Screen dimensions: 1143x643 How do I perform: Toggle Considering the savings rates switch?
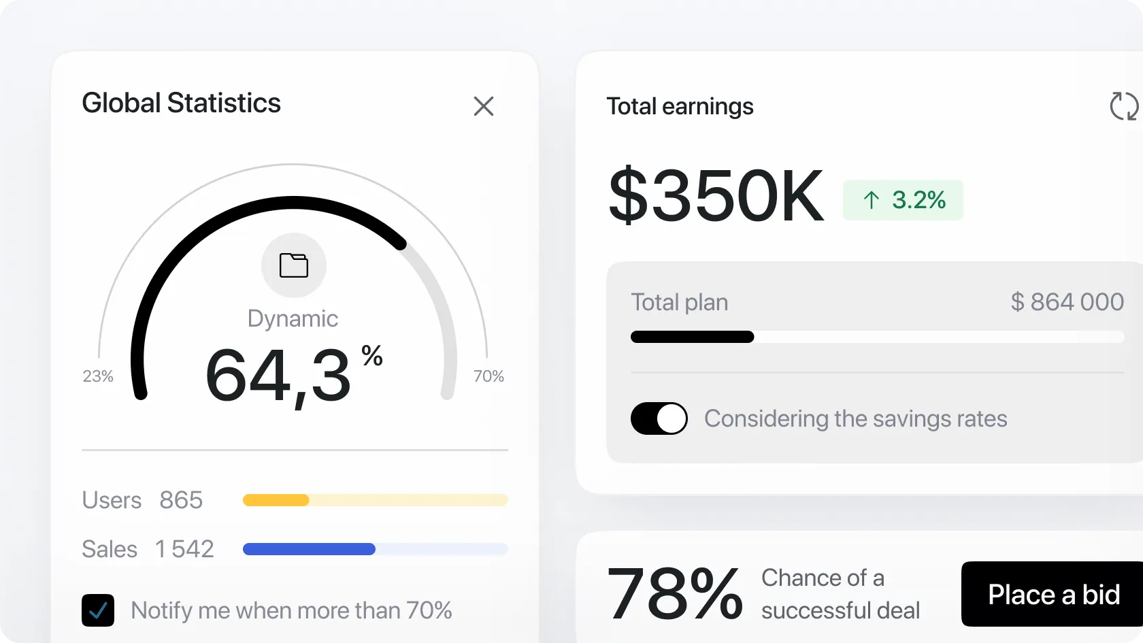pyautogui.click(x=659, y=418)
